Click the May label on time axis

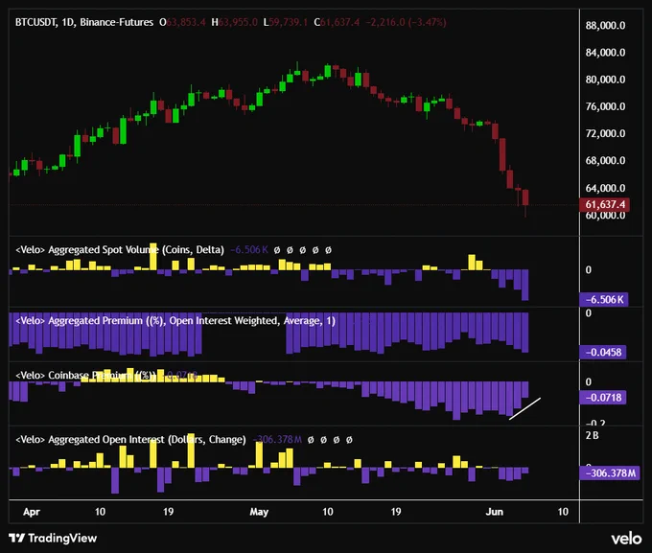259,512
